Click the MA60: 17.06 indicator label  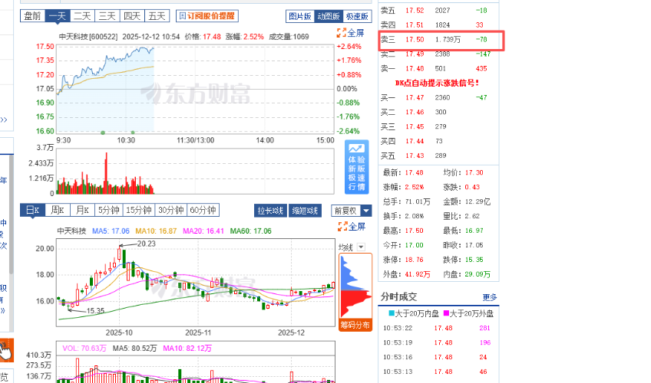pos(251,231)
